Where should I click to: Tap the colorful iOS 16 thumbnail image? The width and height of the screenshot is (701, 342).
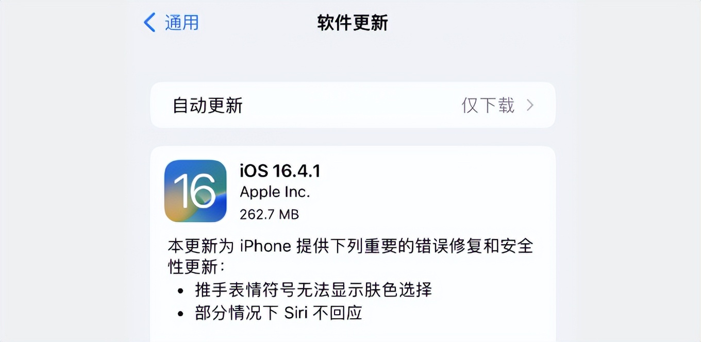[x=195, y=191]
